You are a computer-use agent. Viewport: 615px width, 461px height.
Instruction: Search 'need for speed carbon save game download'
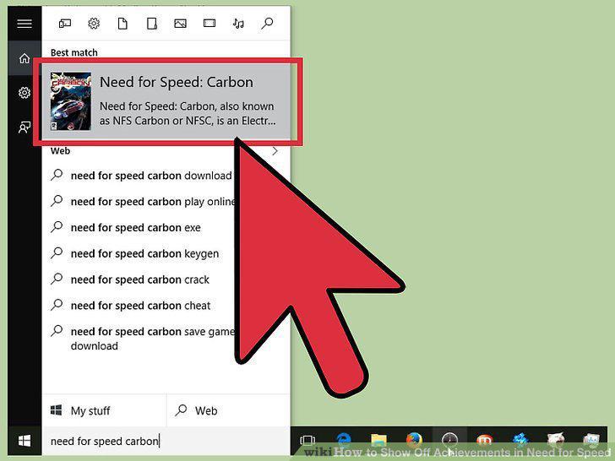click(x=144, y=339)
